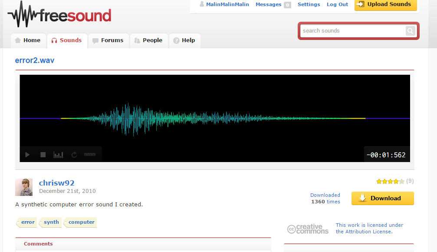Open the Attribution License link
Image resolution: width=437 pixels, height=252 pixels.
point(368,231)
